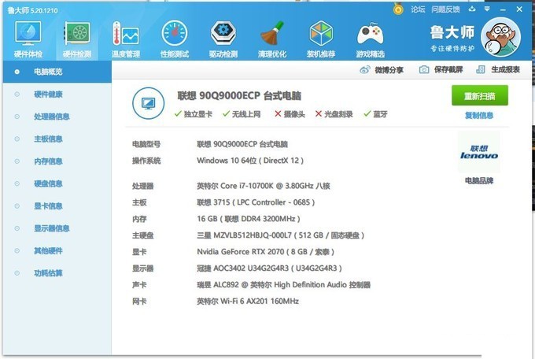Click the round desktop computer icon
The width and height of the screenshot is (535, 359).
pyautogui.click(x=148, y=103)
